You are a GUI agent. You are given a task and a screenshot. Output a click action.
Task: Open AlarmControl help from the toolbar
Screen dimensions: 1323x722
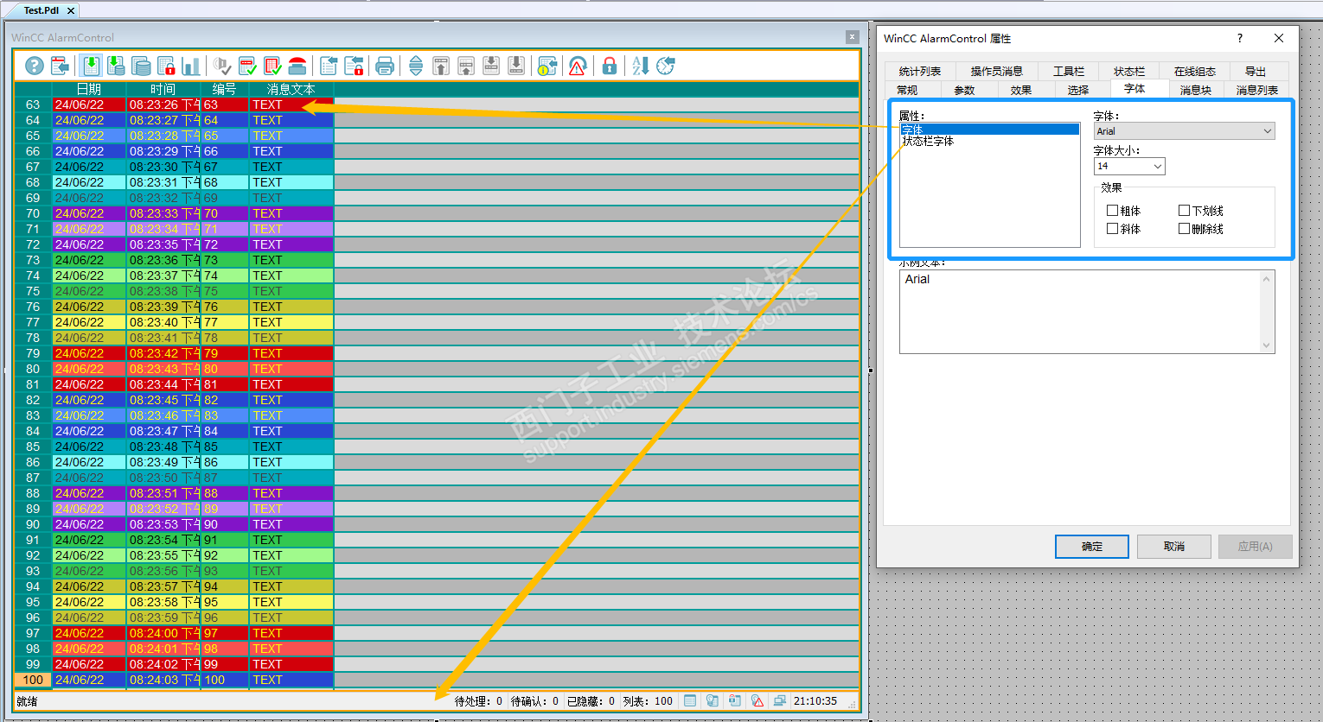(x=35, y=66)
